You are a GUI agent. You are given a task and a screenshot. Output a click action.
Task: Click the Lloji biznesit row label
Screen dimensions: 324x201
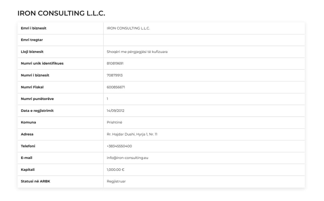click(32, 52)
